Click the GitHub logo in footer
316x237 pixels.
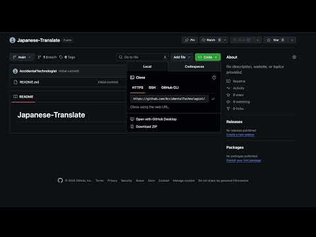[x=61, y=180]
